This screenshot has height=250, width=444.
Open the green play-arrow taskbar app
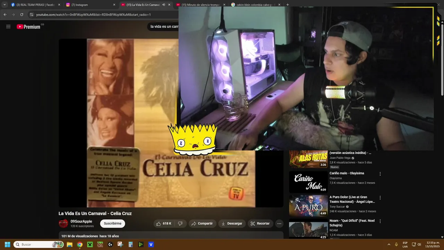tap(141, 244)
